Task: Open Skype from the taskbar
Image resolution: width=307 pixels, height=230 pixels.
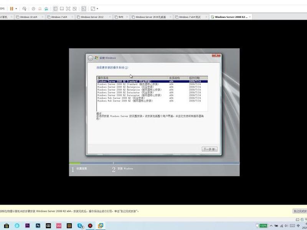Action: click(x=80, y=226)
